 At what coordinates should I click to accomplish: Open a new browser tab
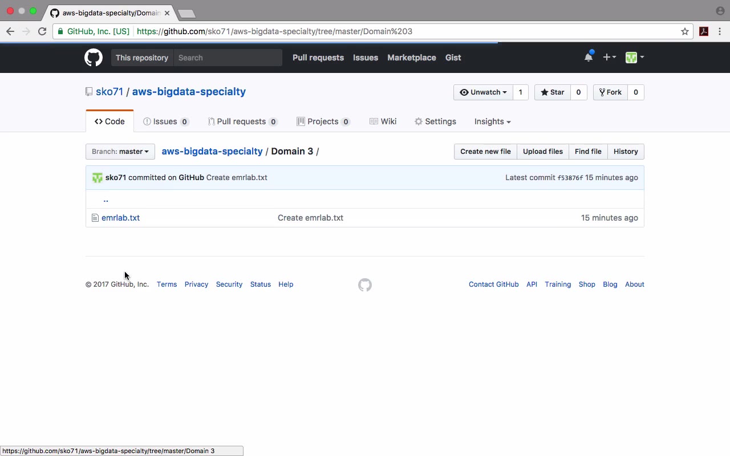[x=186, y=13]
